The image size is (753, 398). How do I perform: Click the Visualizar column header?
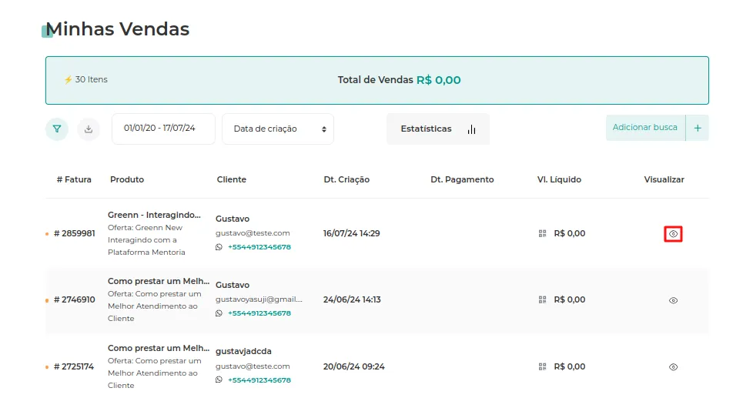click(x=664, y=179)
